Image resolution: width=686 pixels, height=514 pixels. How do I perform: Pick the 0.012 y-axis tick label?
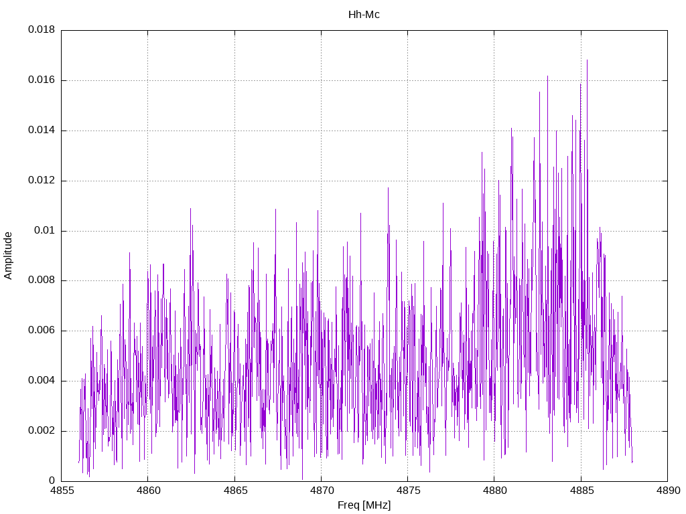(42, 181)
